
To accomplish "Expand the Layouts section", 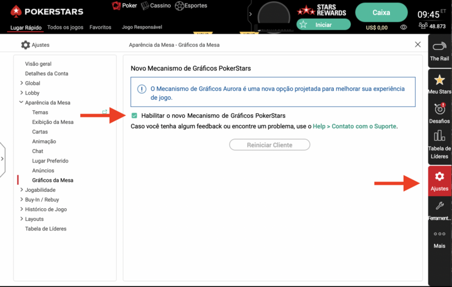I will [21, 219].
